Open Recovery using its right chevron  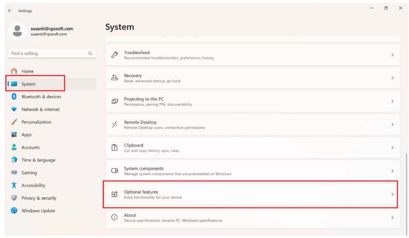click(x=393, y=78)
